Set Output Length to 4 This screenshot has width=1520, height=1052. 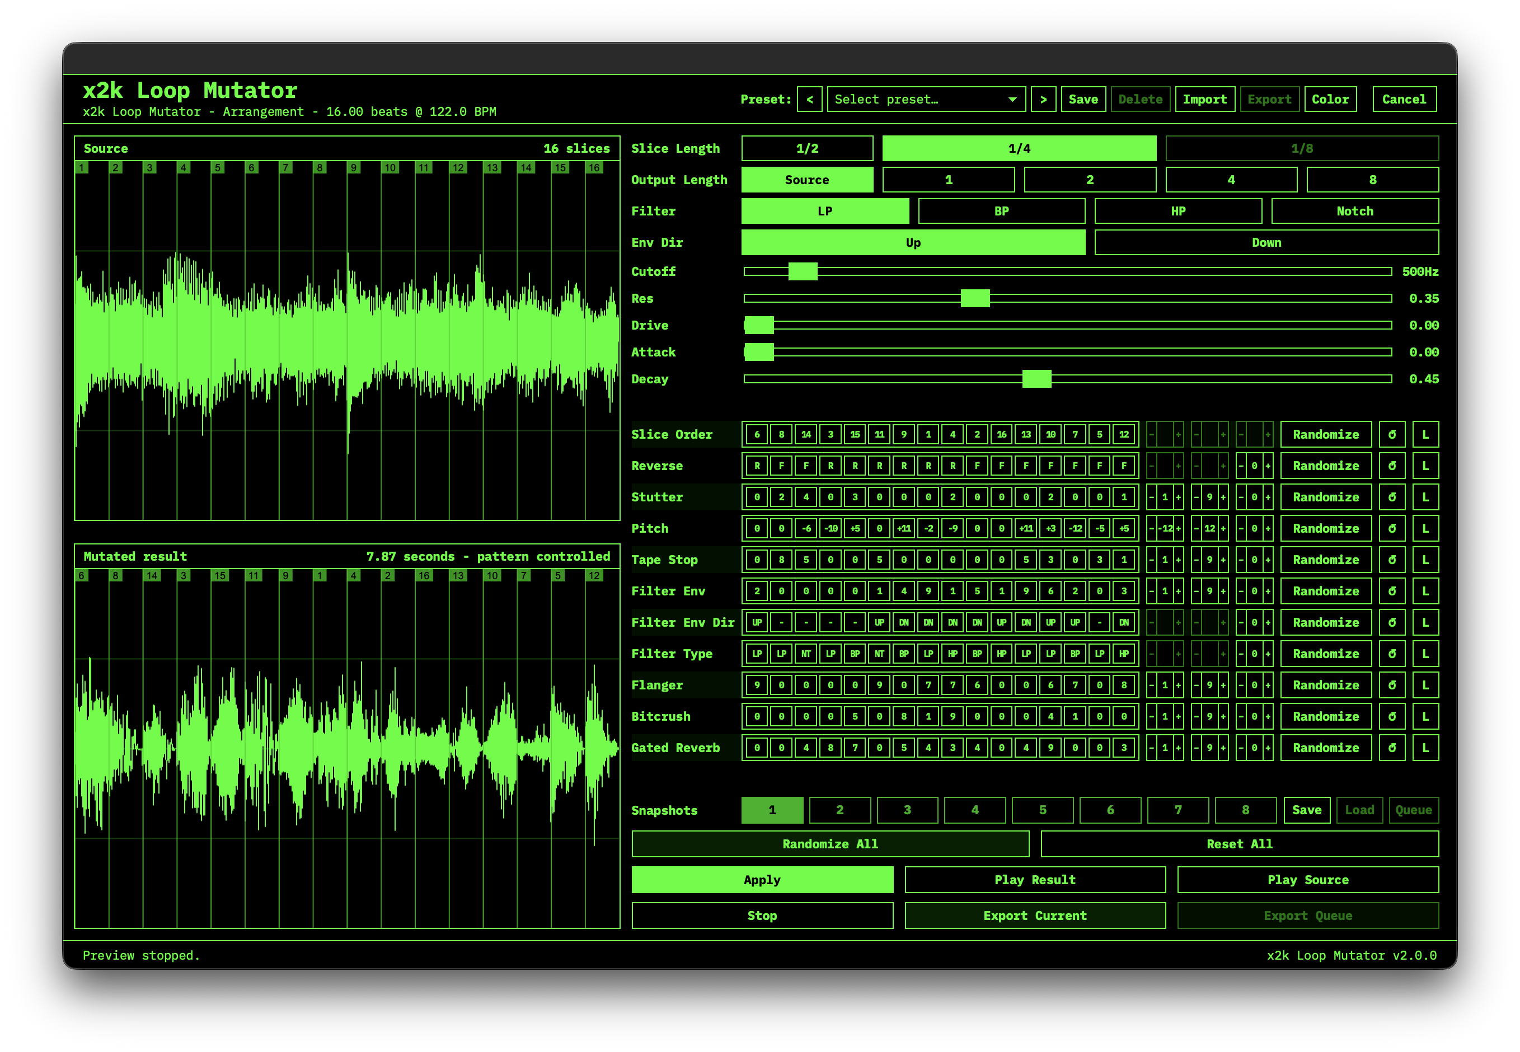click(1231, 180)
